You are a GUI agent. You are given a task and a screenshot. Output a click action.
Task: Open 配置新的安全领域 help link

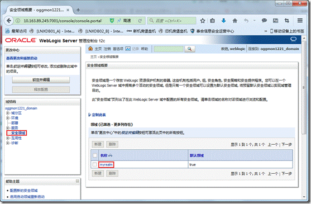click(24, 191)
